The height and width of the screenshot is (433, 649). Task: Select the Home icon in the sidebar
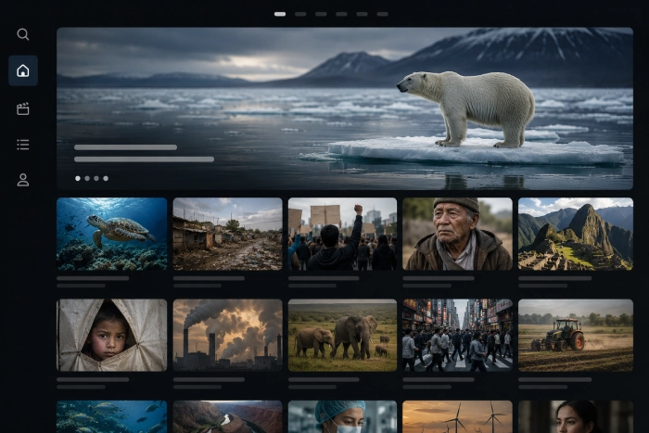(x=23, y=70)
